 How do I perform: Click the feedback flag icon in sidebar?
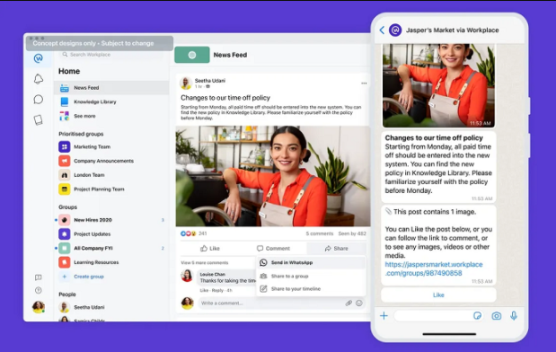[x=39, y=277]
